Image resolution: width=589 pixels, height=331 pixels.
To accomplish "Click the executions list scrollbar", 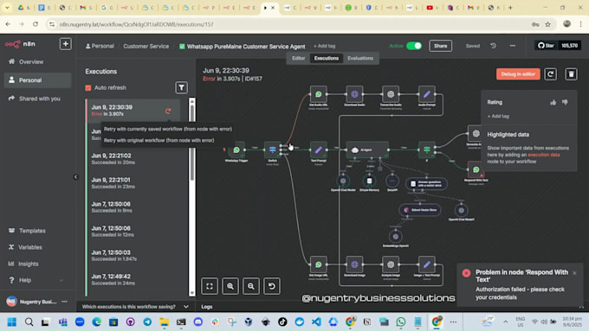I will (192, 143).
